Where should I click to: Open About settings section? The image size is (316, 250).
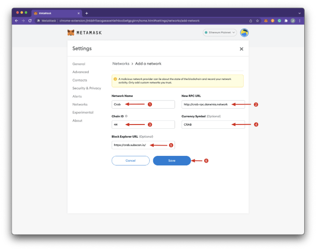[x=77, y=120]
